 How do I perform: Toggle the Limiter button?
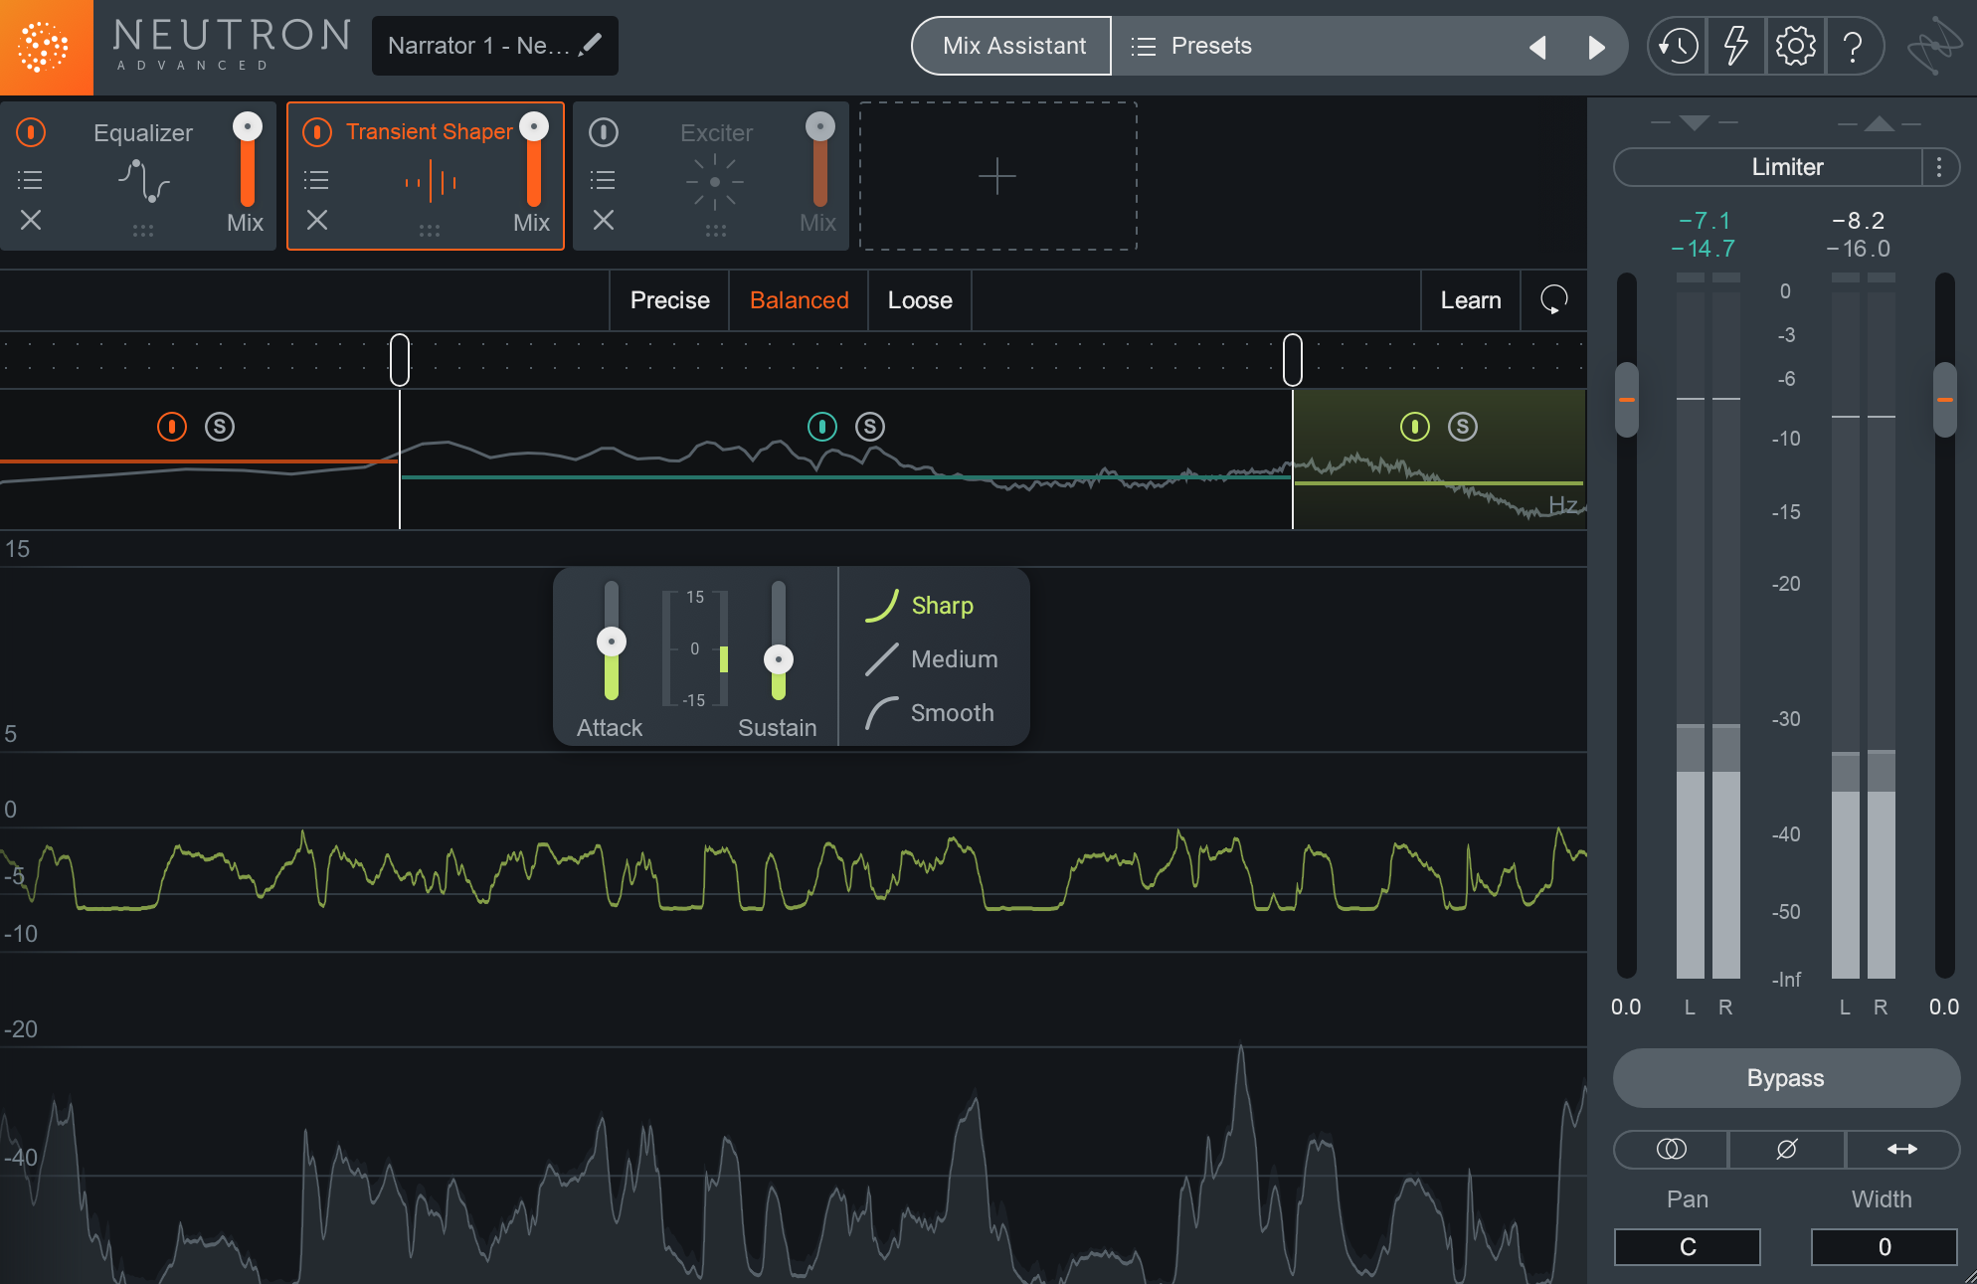(x=1768, y=167)
